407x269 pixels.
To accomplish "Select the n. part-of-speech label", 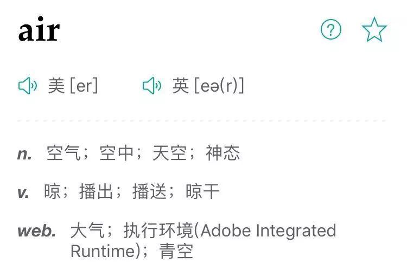I will pyautogui.click(x=24, y=154).
